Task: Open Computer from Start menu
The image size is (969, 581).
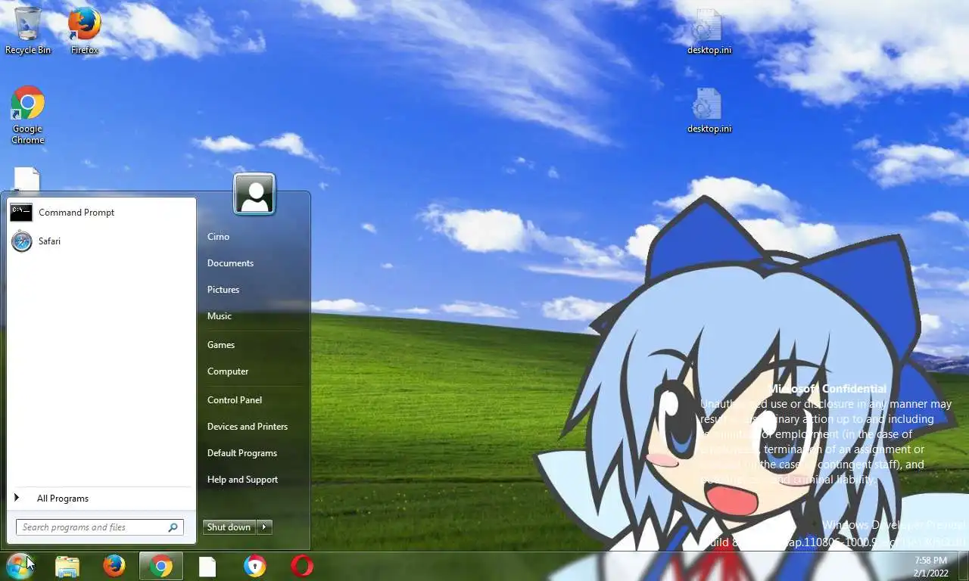Action: coord(253,371)
